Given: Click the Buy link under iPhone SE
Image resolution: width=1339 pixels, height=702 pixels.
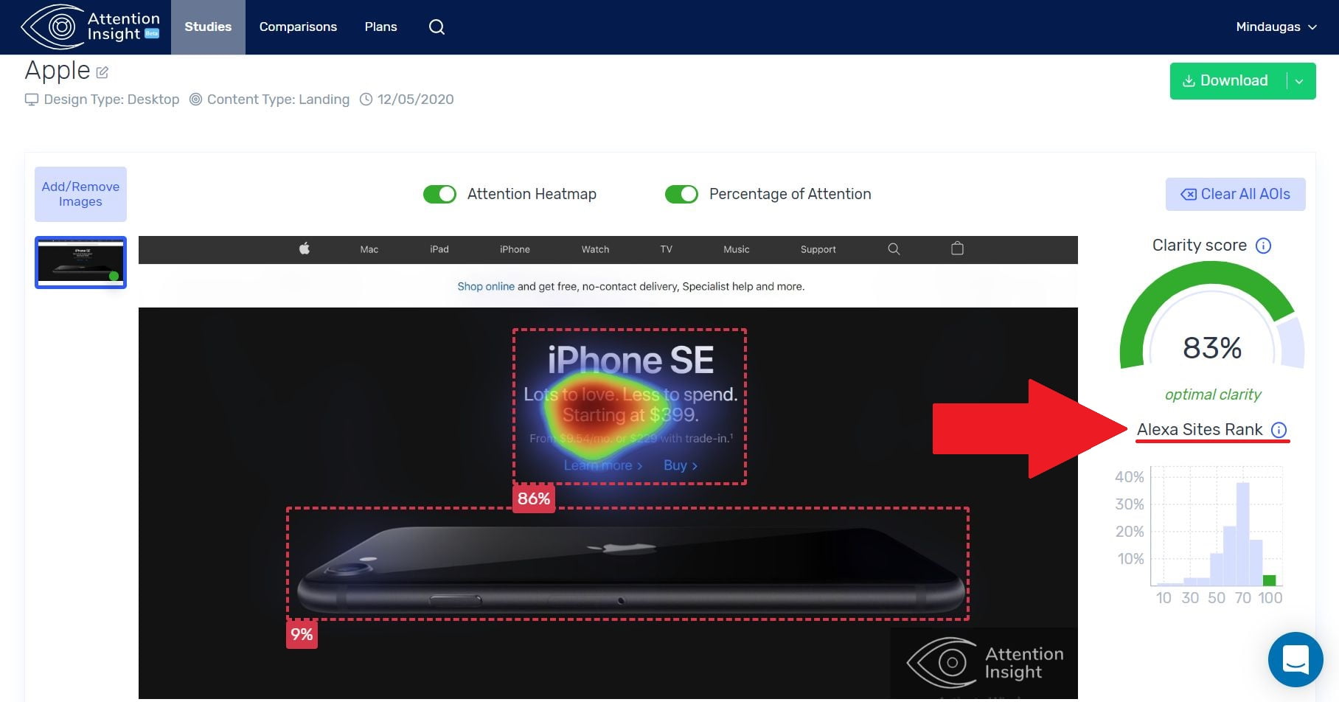Looking at the screenshot, I should click(x=681, y=465).
